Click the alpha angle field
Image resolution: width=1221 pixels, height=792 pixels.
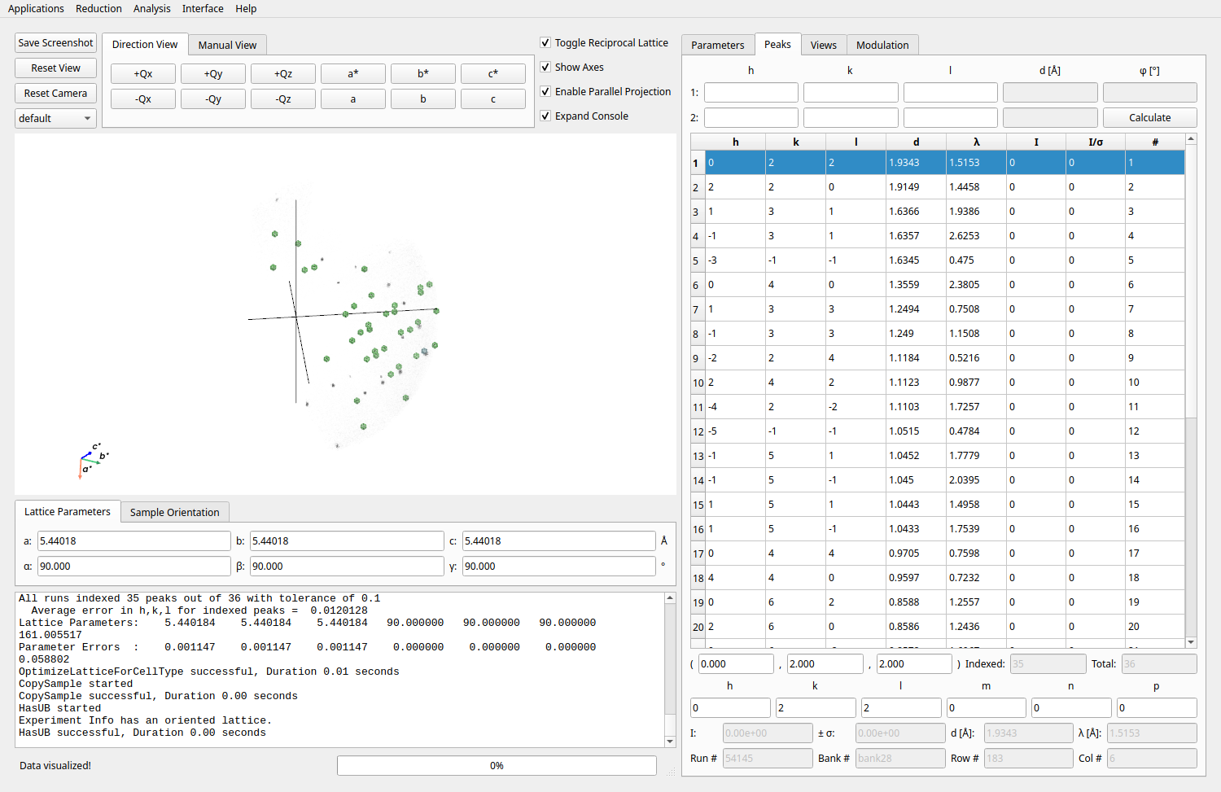(x=134, y=567)
